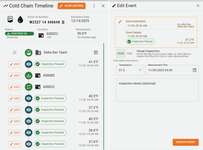Click the green transfer icon for 600022
This screenshot has width=203, height=150.
pos(28,87)
